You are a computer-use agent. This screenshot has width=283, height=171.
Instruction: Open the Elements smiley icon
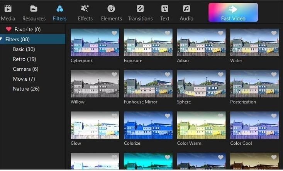(x=111, y=8)
